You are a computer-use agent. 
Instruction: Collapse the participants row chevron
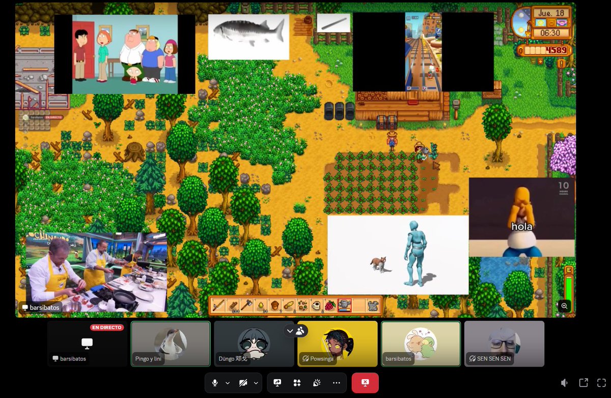point(290,331)
